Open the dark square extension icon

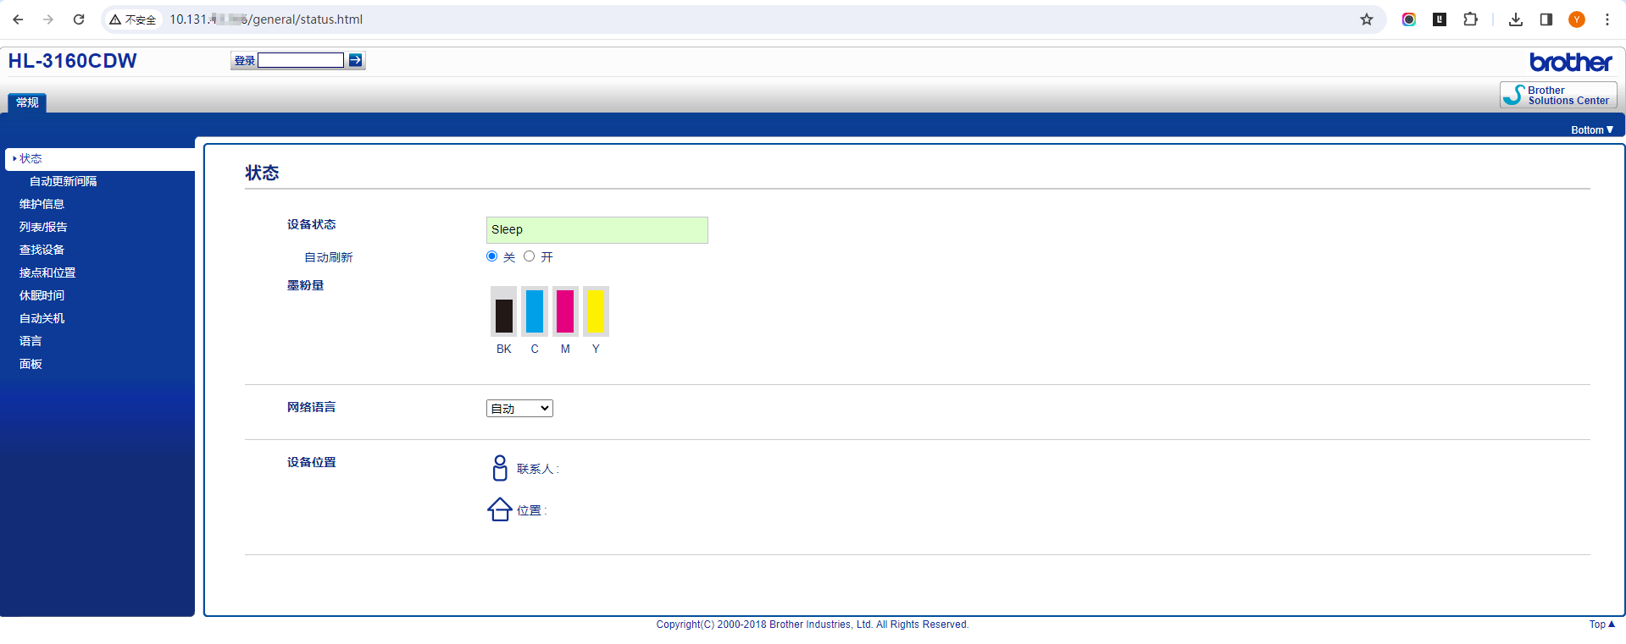[x=1440, y=19]
